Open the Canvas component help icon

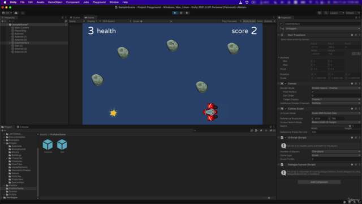pyautogui.click(x=352, y=83)
